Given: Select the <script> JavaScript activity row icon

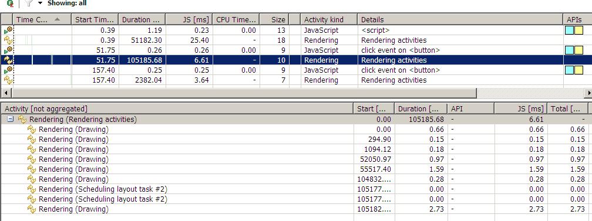Looking at the screenshot, I should point(8,30).
